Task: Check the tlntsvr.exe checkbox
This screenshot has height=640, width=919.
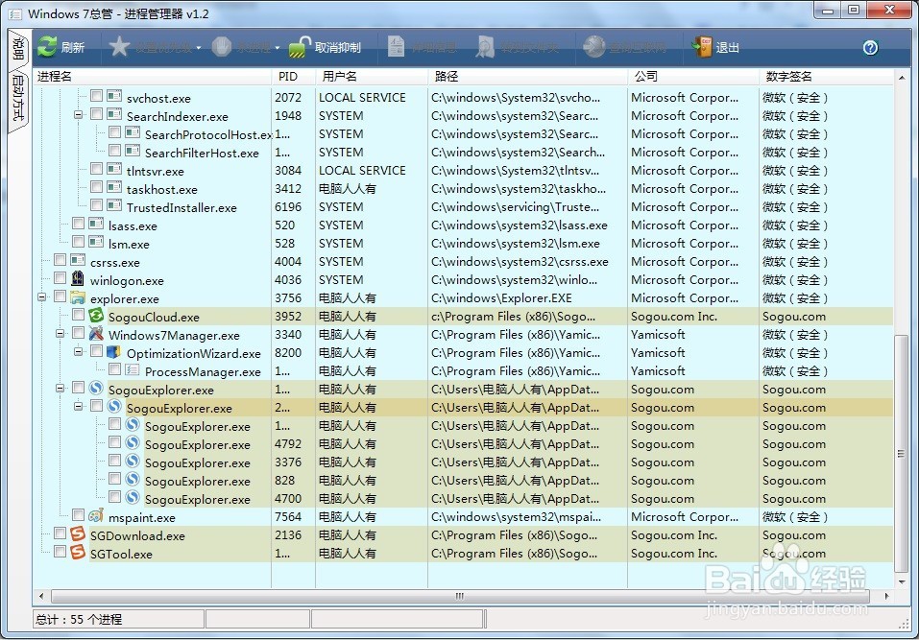Action: point(97,169)
